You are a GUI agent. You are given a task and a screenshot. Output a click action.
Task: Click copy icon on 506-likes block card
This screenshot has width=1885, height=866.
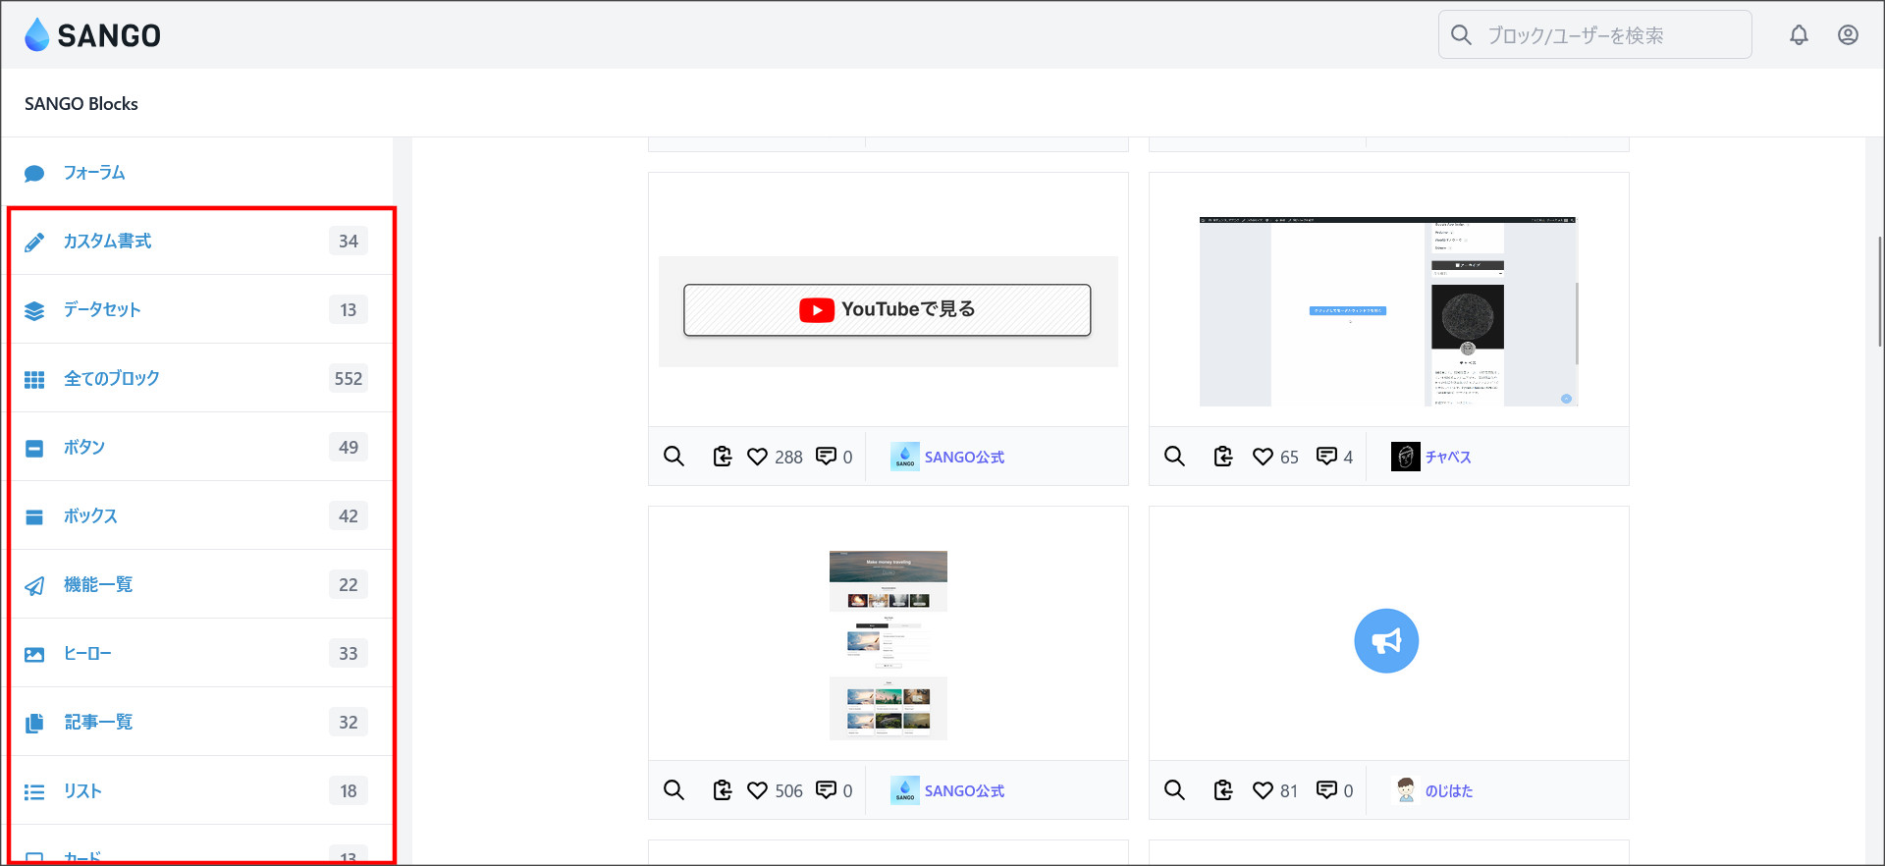tap(723, 790)
